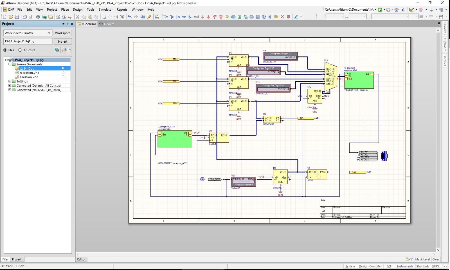
Task: Click the GND power port icon
Action: tap(202, 17)
